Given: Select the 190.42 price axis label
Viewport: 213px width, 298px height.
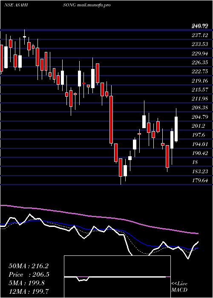Looking at the screenshot, I should click(199, 153).
